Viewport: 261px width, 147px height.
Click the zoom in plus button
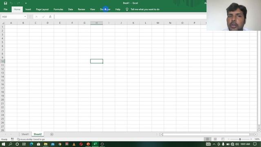coord(251,139)
